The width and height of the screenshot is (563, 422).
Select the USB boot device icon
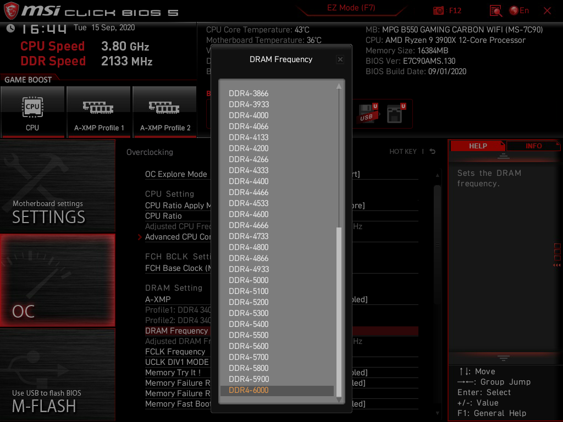point(368,113)
